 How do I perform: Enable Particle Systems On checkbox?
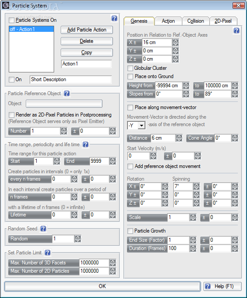pos(12,20)
